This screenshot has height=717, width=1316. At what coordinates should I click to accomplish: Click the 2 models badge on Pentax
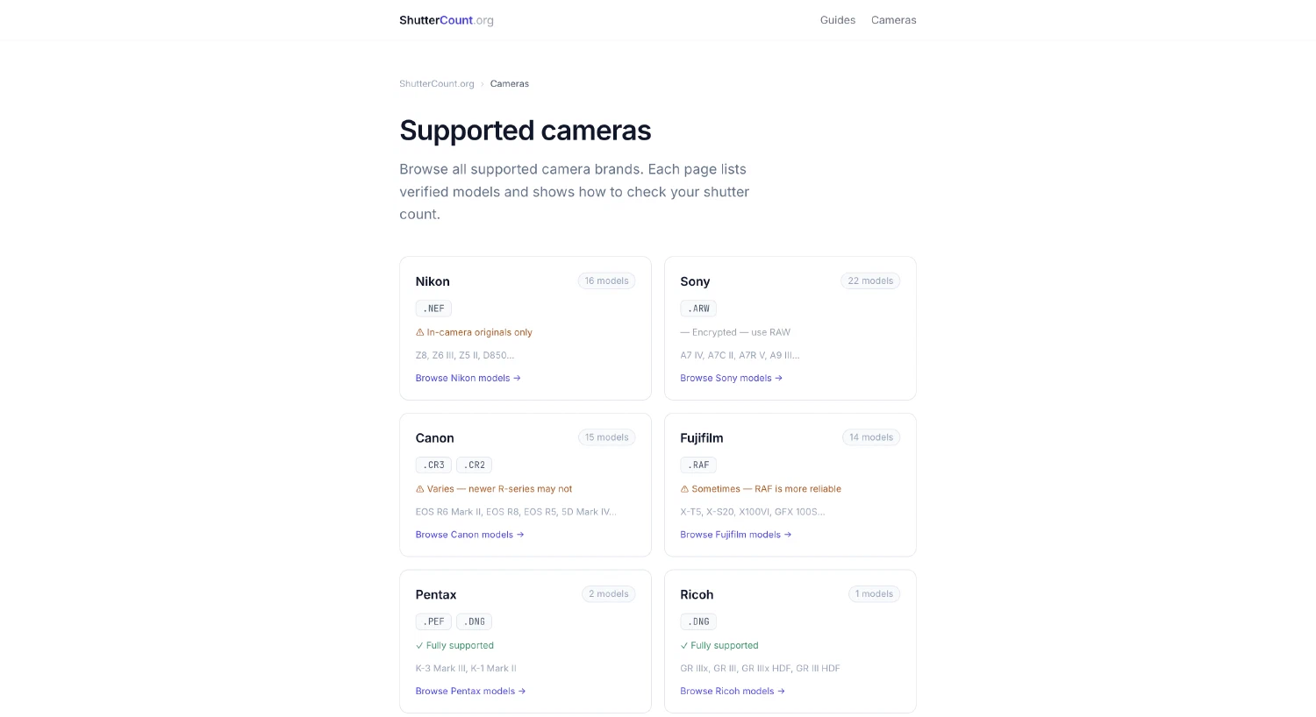tap(608, 594)
